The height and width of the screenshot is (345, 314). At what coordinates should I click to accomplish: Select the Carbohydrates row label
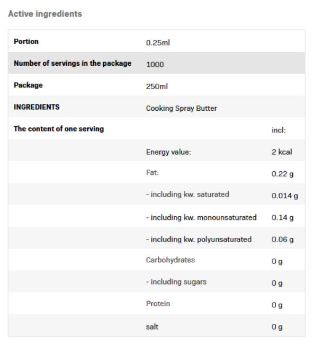click(171, 260)
